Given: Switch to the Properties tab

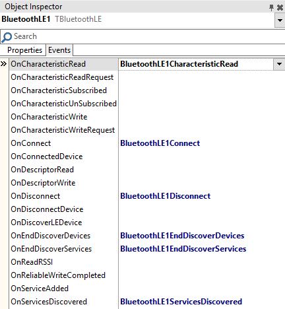Looking at the screenshot, I should (24, 50).
